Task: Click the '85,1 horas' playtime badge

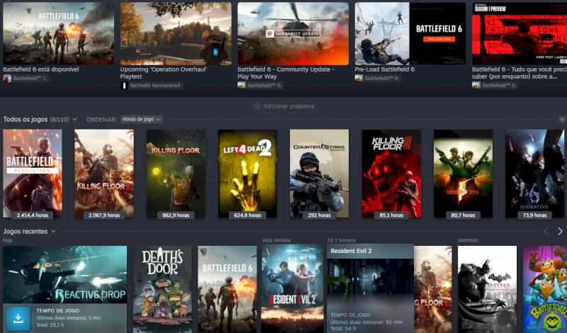Action: click(391, 215)
